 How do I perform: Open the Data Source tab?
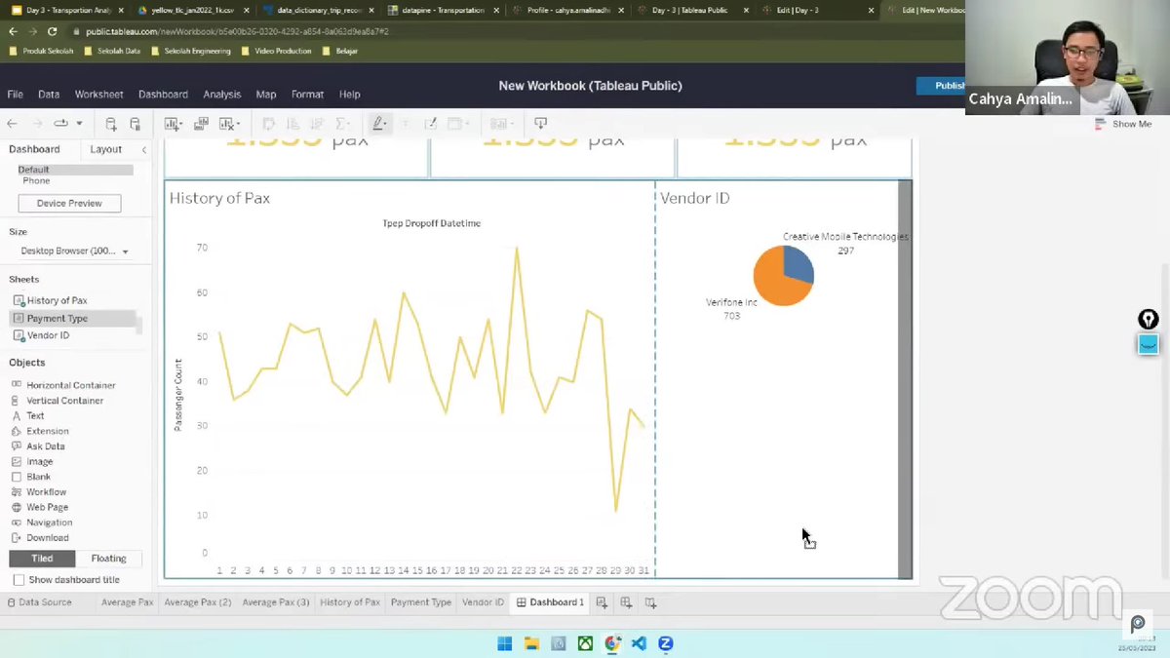[39, 602]
